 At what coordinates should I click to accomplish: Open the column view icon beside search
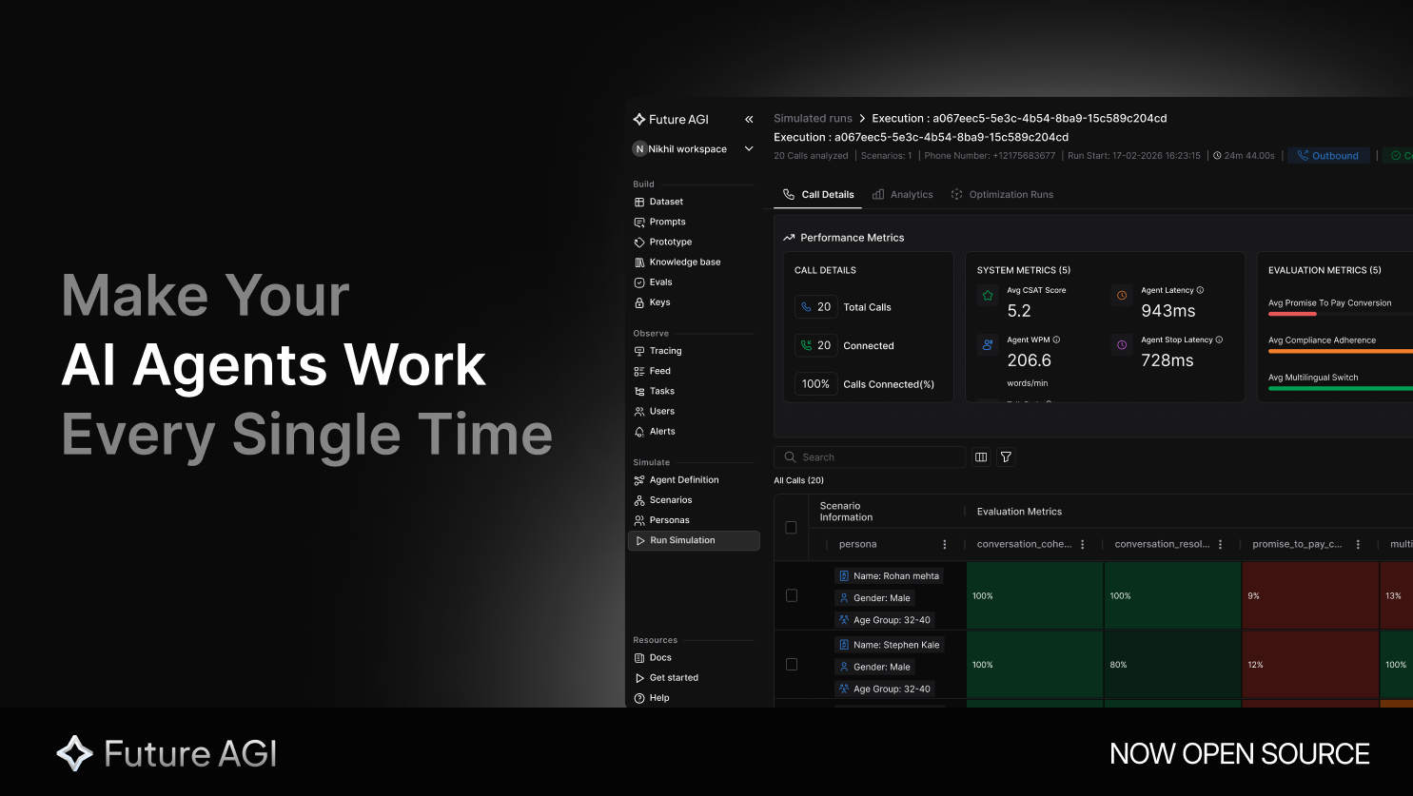tap(981, 457)
